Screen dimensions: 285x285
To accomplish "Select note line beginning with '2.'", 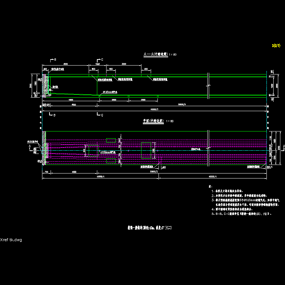I will (x=239, y=196).
